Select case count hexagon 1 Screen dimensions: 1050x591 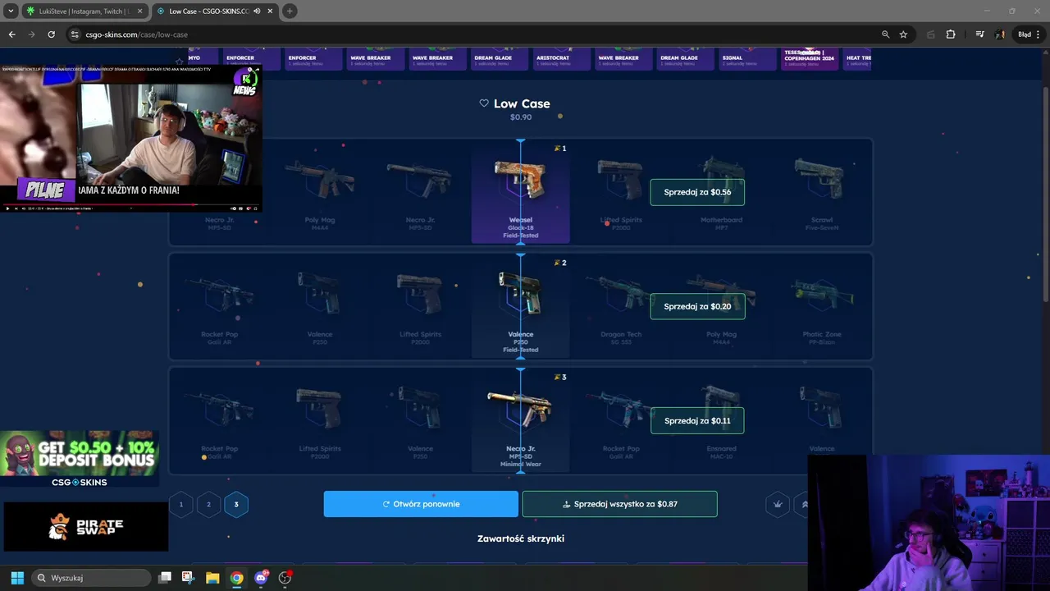click(181, 504)
